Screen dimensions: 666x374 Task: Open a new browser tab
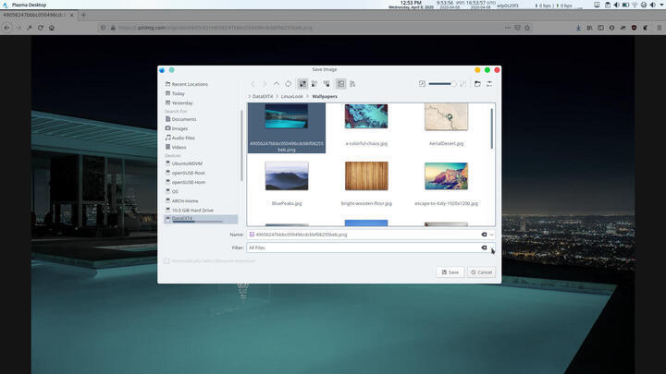[83, 15]
